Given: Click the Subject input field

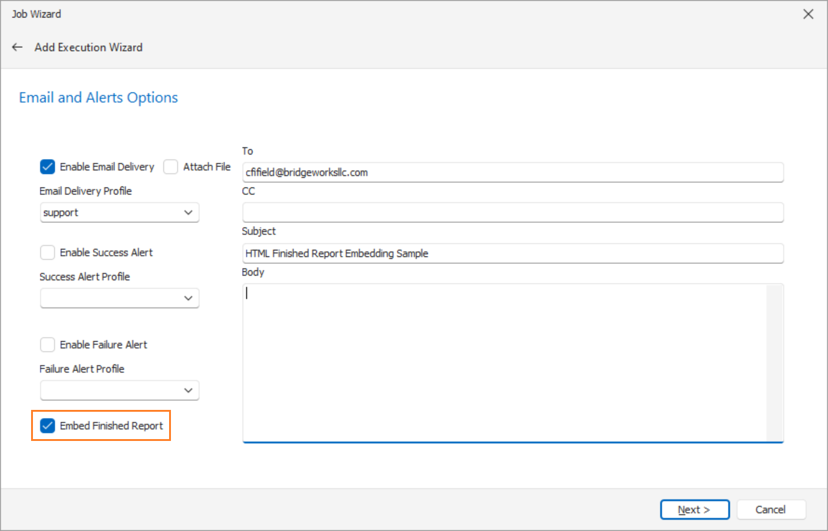Looking at the screenshot, I should click(513, 253).
